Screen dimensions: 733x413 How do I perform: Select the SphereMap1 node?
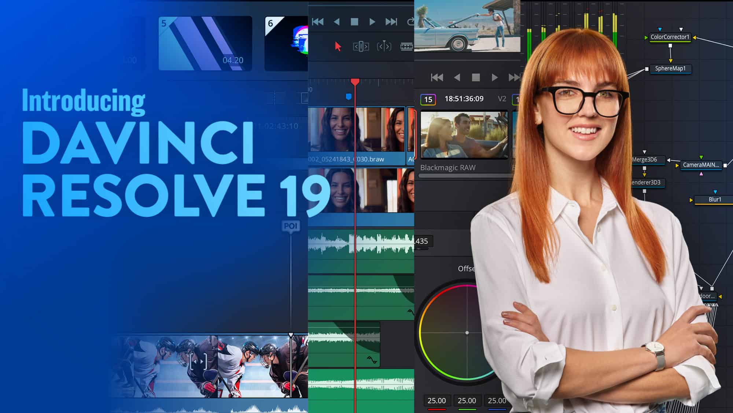[670, 68]
